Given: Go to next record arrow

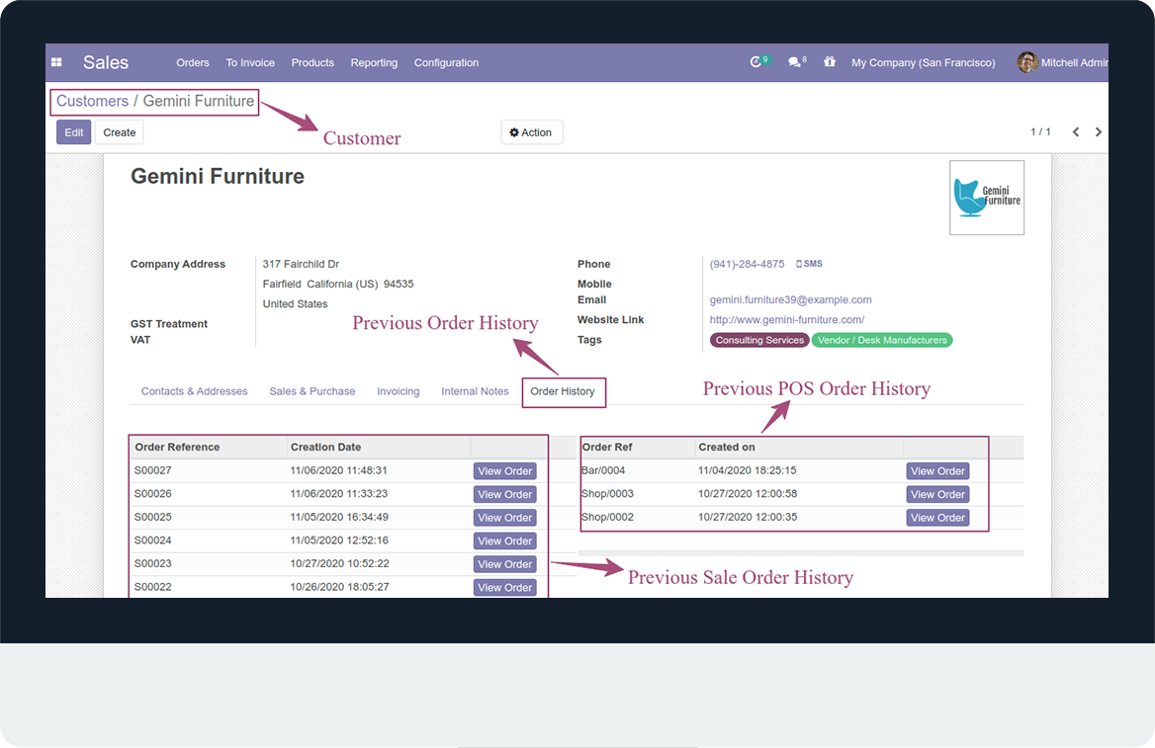Looking at the screenshot, I should pyautogui.click(x=1099, y=131).
